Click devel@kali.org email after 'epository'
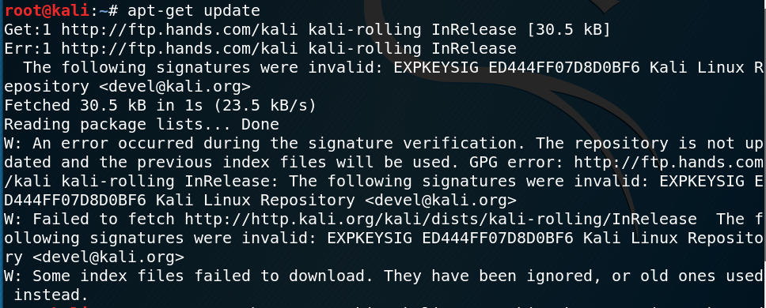 point(174,87)
